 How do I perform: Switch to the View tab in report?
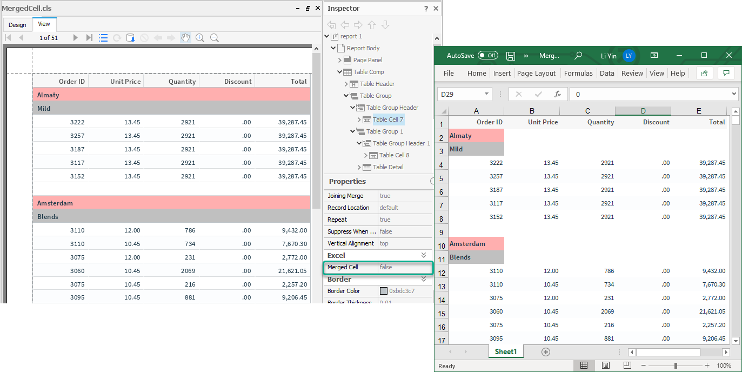point(44,24)
